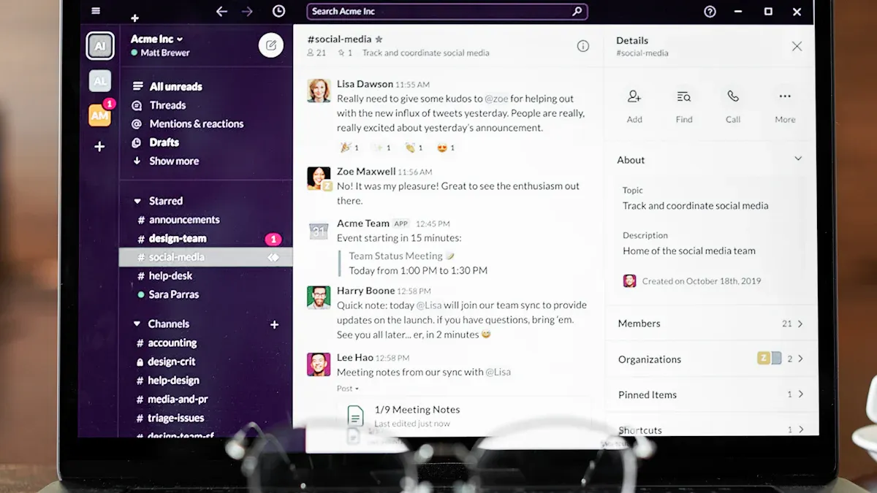Click the @zoe mention in Lisa's message
Viewport: 877px width, 493px height.
click(496, 98)
